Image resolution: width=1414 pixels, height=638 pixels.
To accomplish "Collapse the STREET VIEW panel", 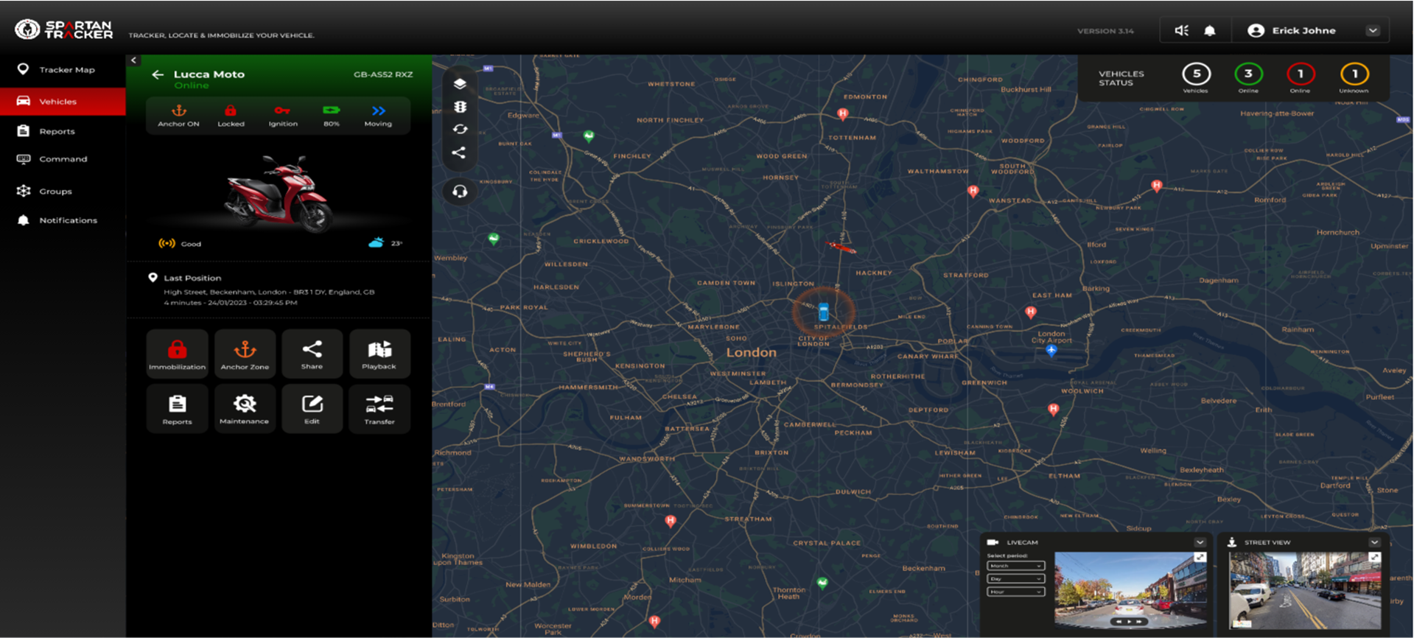I will (x=1374, y=542).
